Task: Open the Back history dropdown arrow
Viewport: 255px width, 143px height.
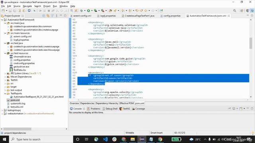Action: (x=149, y=11)
